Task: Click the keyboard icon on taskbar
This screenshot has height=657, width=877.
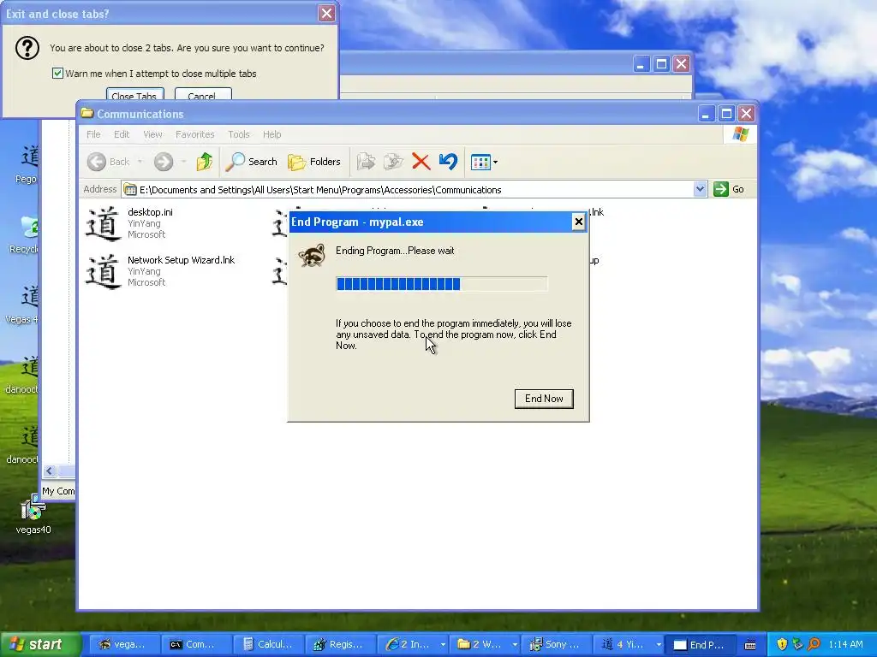Action: (750, 645)
